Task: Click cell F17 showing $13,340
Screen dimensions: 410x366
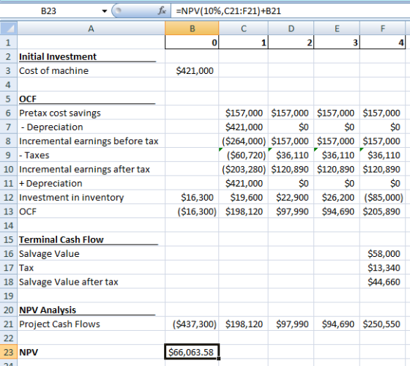Action: 382,268
